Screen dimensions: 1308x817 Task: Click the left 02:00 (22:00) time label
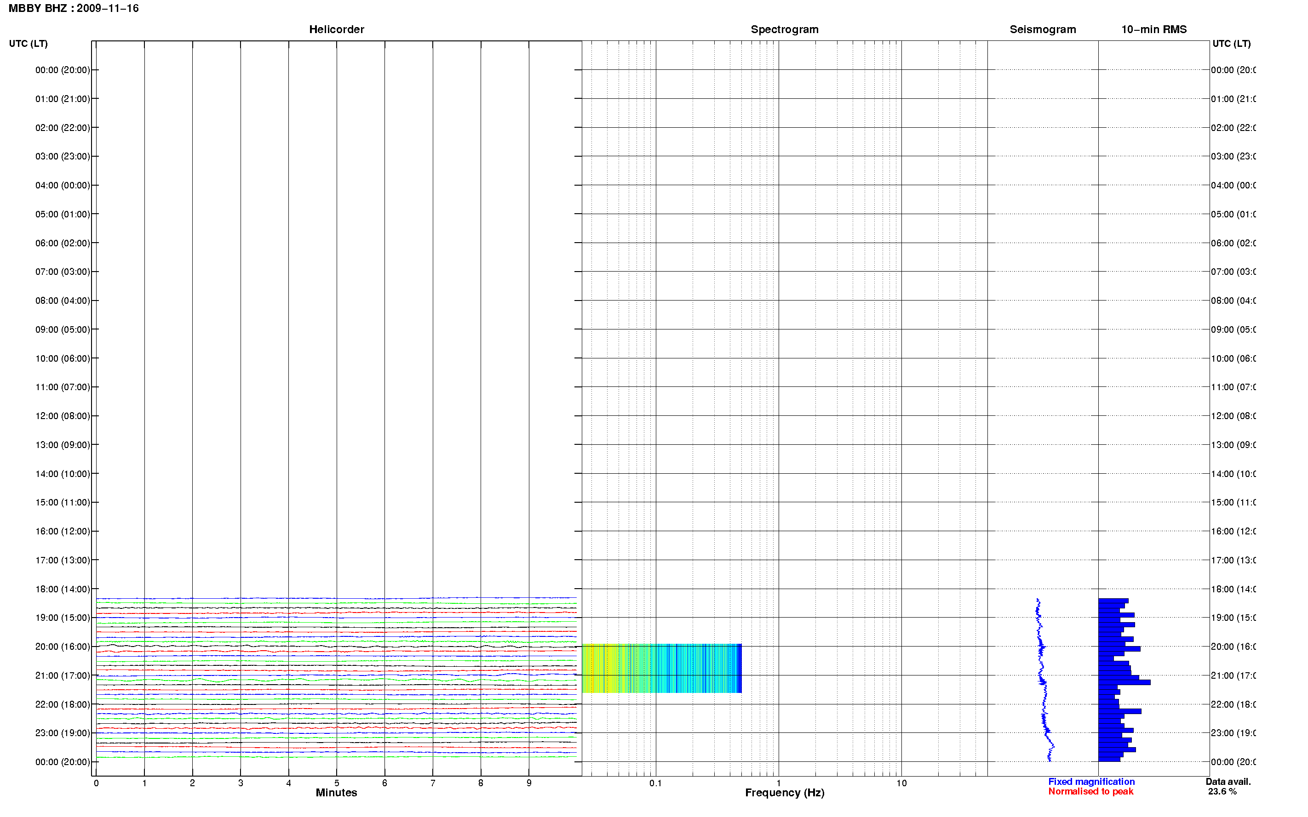[63, 128]
